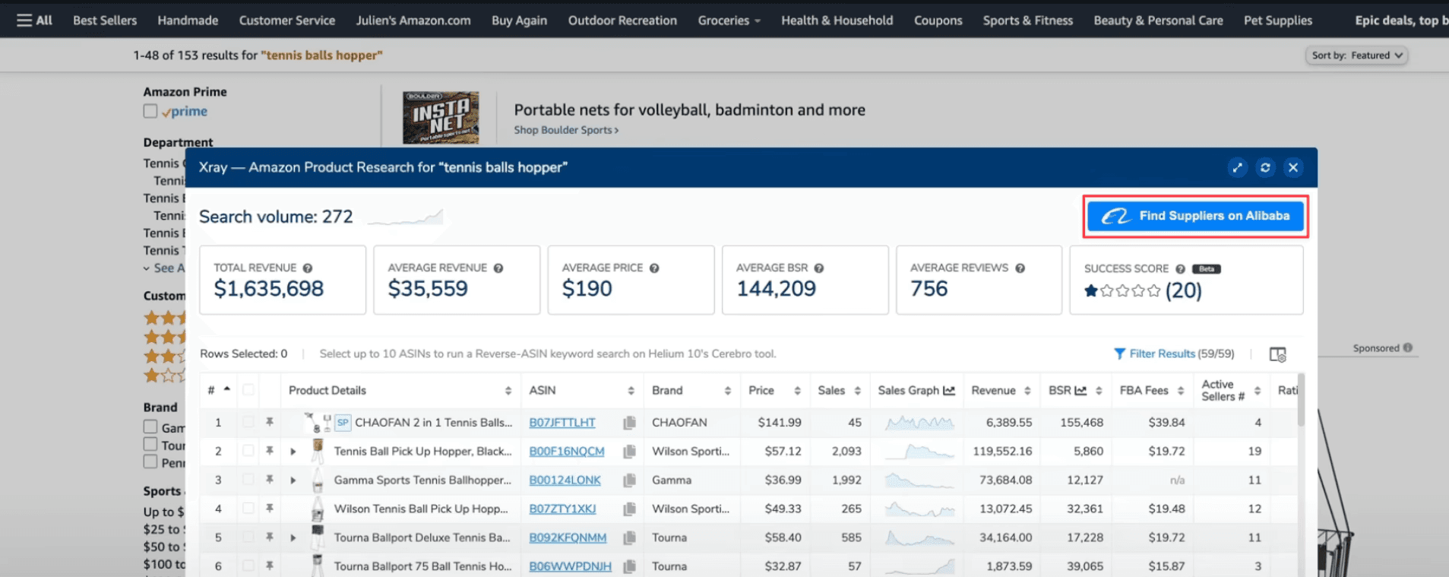1449x577 pixels.
Task: Pin the CHAOFAN 2 in 1 row
Action: 269,422
